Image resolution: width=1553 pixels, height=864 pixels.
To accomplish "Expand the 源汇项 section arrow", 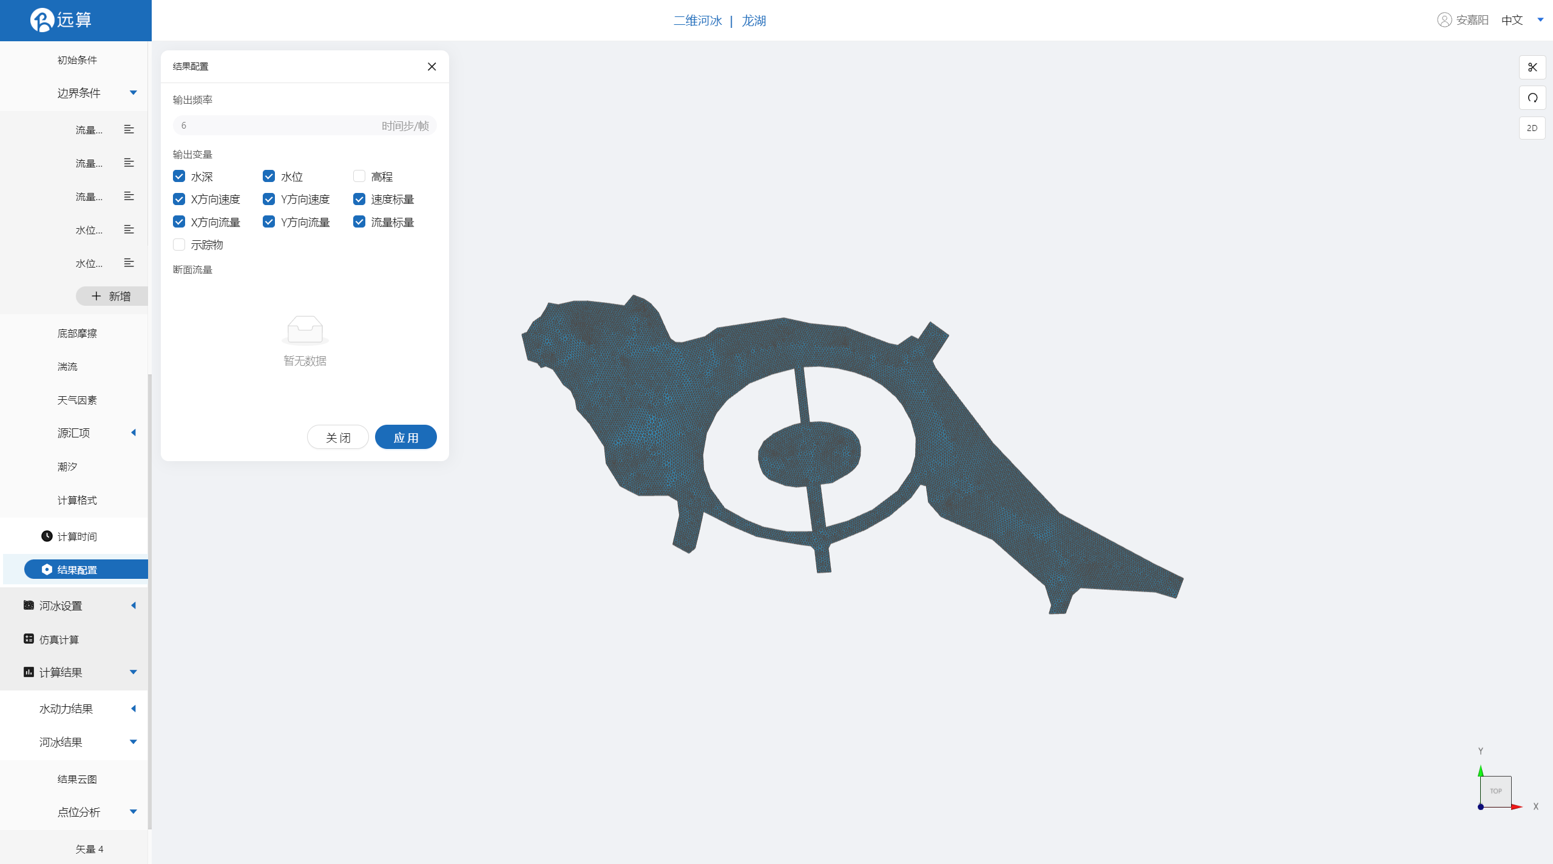I will (134, 433).
